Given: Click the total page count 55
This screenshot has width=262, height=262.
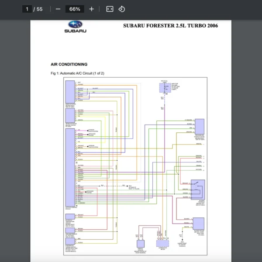Looking at the screenshot, I should tap(40, 9).
